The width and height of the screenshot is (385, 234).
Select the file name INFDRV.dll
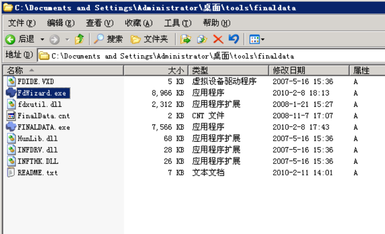click(38, 150)
